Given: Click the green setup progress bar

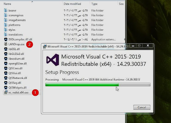Looking at the screenshot, I should (98, 85).
